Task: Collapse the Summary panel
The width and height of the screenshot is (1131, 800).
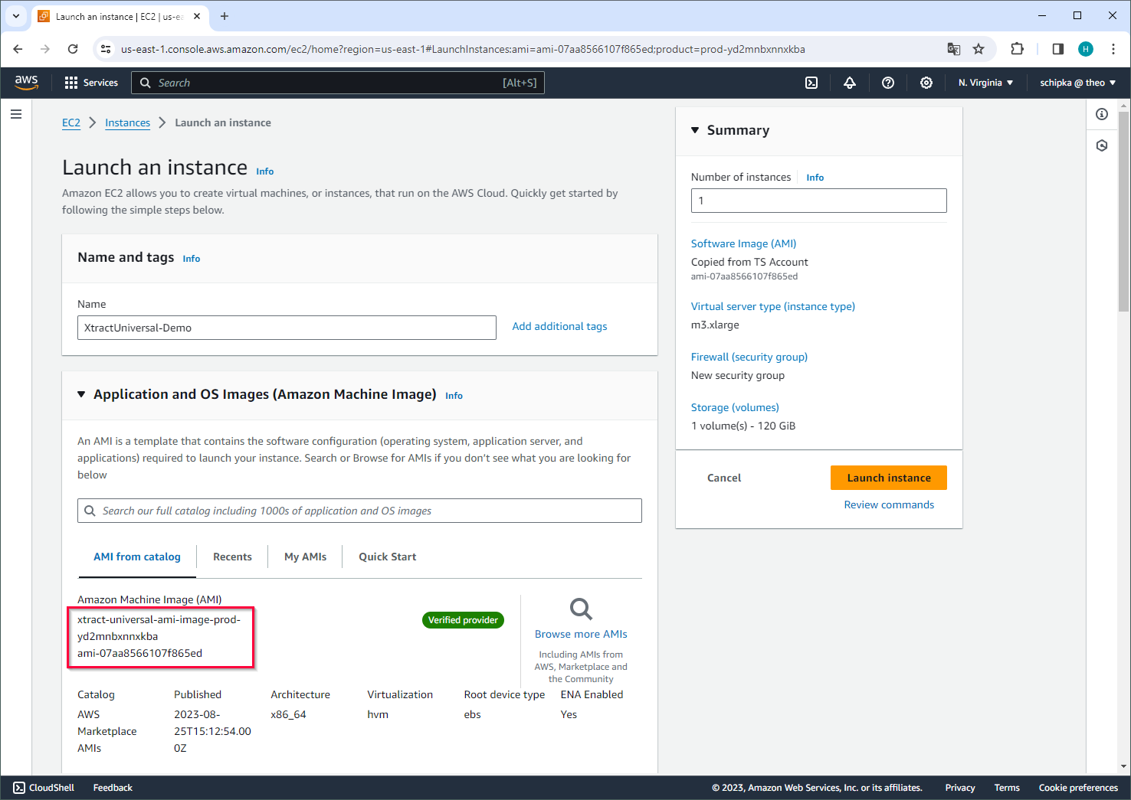Action: [x=695, y=130]
